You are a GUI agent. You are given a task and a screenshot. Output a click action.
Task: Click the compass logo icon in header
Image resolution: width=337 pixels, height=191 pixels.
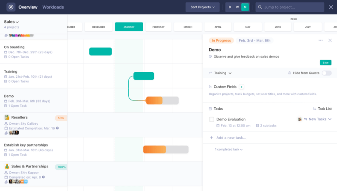(11, 7)
